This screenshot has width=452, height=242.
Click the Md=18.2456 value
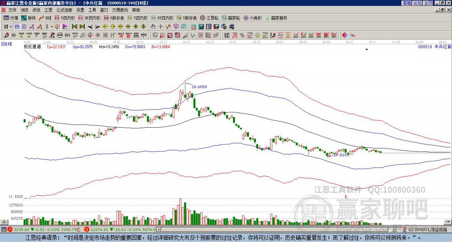click(x=109, y=46)
